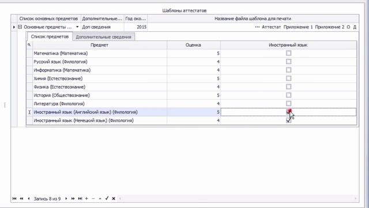Image resolution: width=369 pixels, height=208 pixels.
Task: Select Химия (Естествознание) subject cell
Action: (x=100, y=79)
